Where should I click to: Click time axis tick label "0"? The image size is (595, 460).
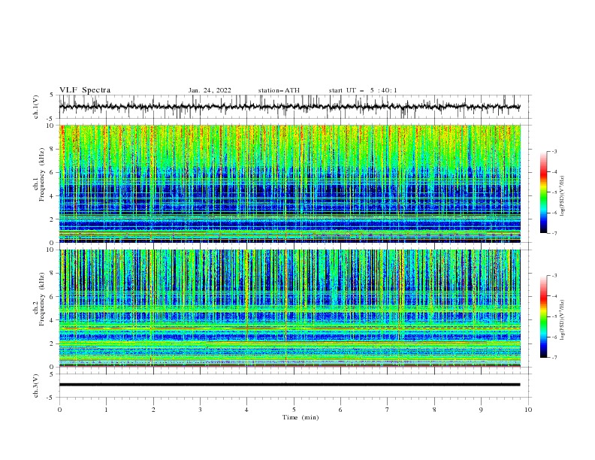(59, 410)
